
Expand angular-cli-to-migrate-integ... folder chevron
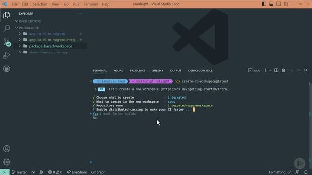[x=20, y=40]
